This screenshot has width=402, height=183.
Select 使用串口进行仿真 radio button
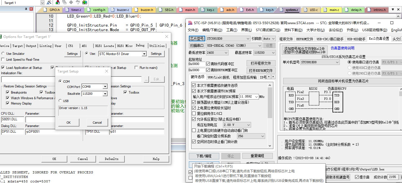coord(350,62)
